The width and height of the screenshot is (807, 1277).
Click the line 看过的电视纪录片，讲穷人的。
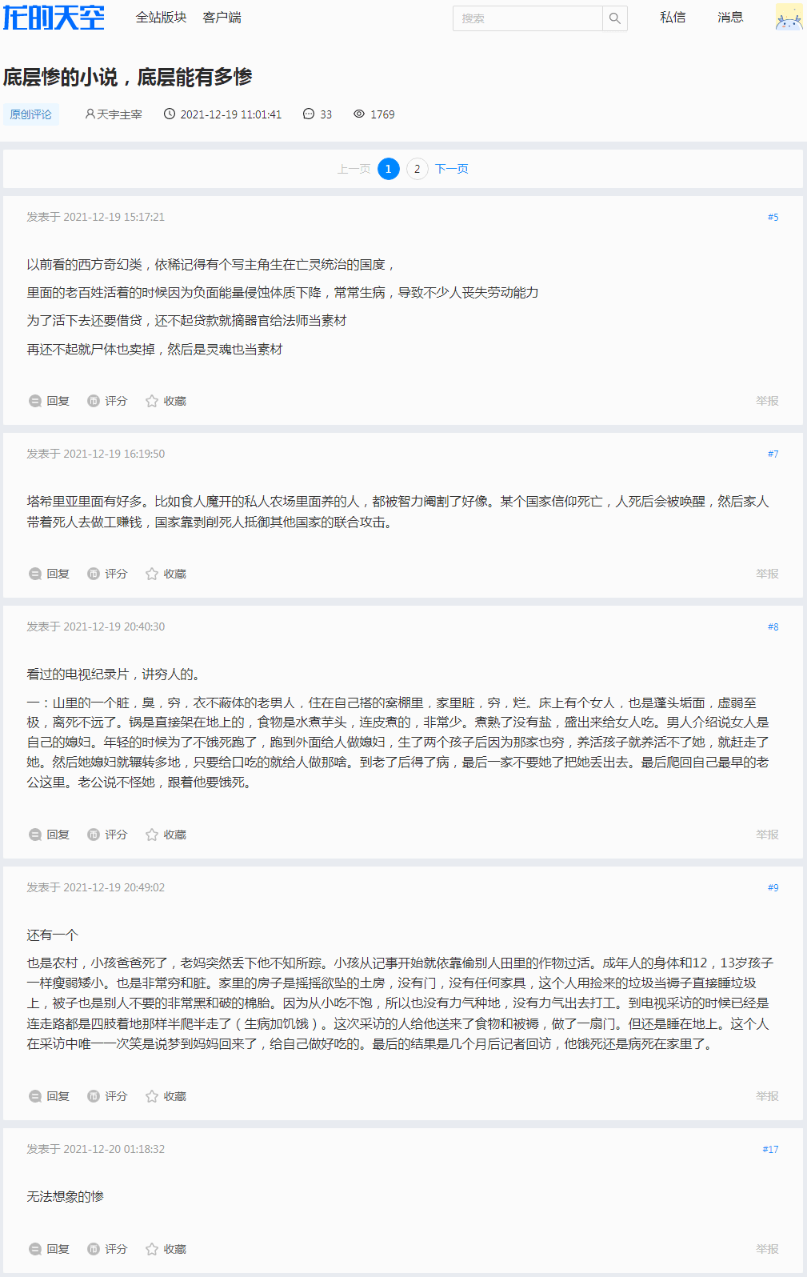114,675
